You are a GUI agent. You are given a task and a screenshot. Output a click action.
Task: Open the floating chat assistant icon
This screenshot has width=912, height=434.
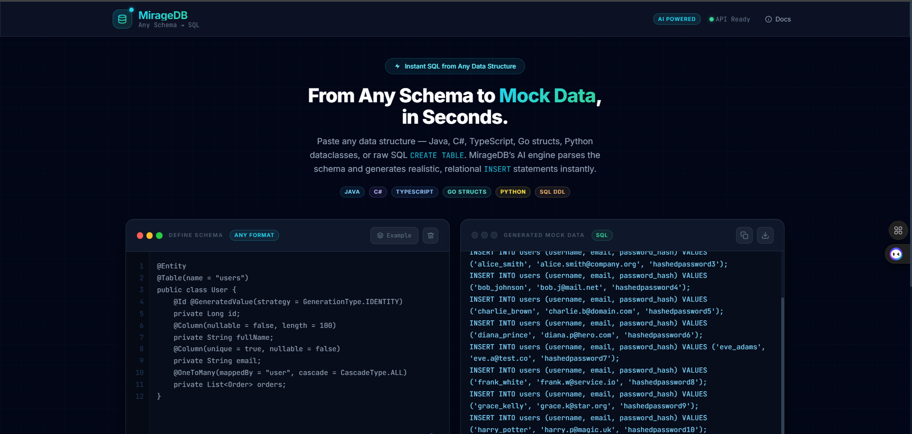point(896,254)
